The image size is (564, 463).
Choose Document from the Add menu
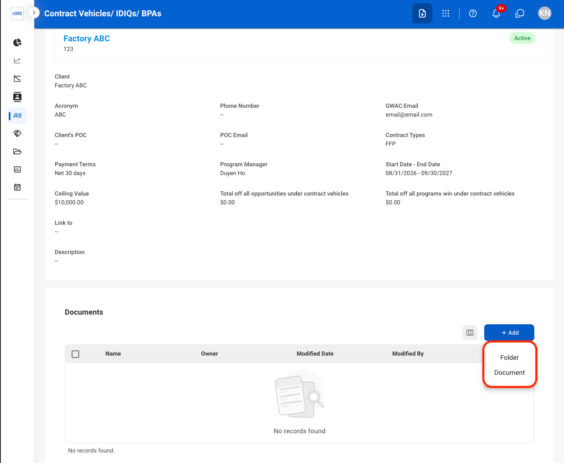pyautogui.click(x=510, y=373)
